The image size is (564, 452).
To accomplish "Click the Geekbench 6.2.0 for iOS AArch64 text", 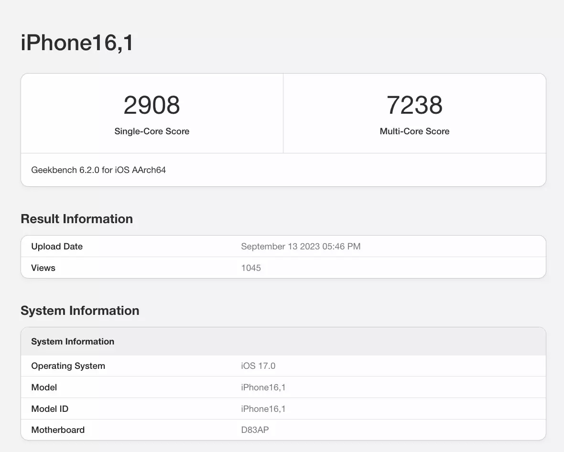I will pos(98,170).
